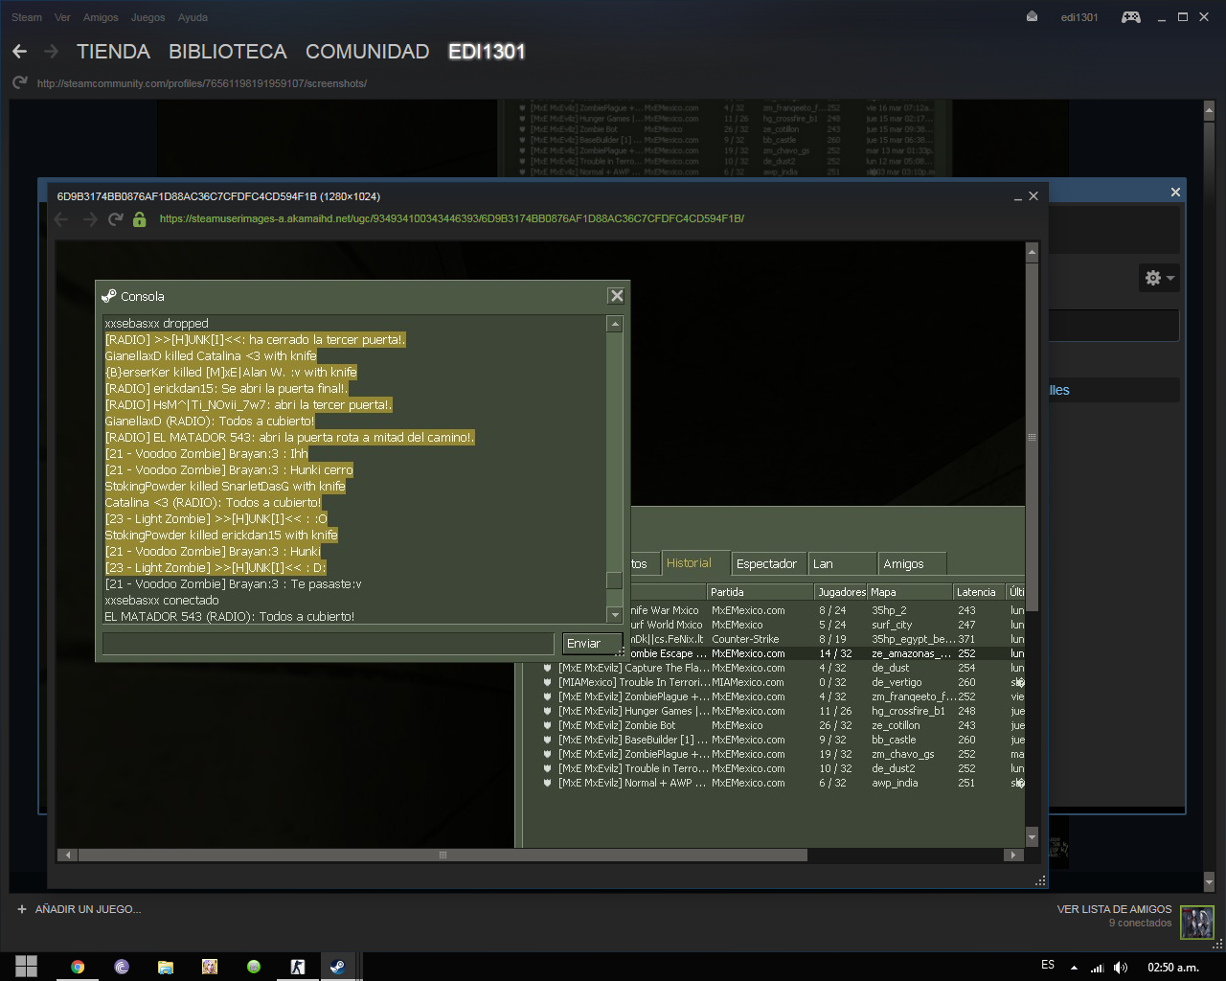Click the network signal tray icon
Viewport: 1226px width, 981px height.
point(1098,968)
